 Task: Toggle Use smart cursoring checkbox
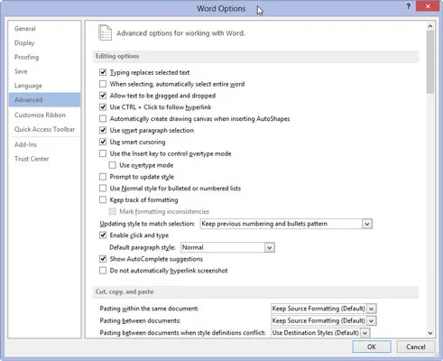tap(103, 142)
